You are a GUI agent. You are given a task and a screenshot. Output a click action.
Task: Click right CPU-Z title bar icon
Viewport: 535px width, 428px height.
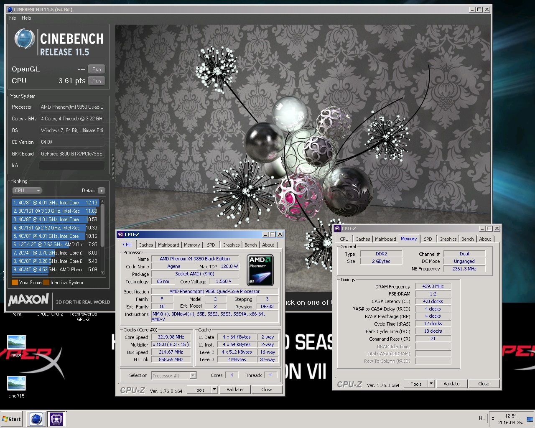point(338,229)
